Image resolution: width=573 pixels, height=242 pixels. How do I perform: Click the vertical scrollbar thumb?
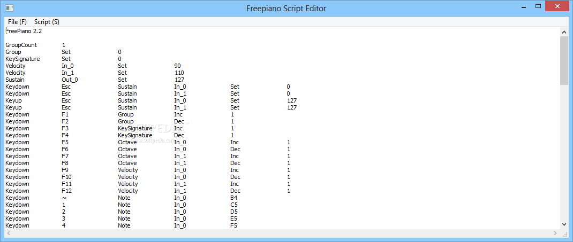[564, 60]
